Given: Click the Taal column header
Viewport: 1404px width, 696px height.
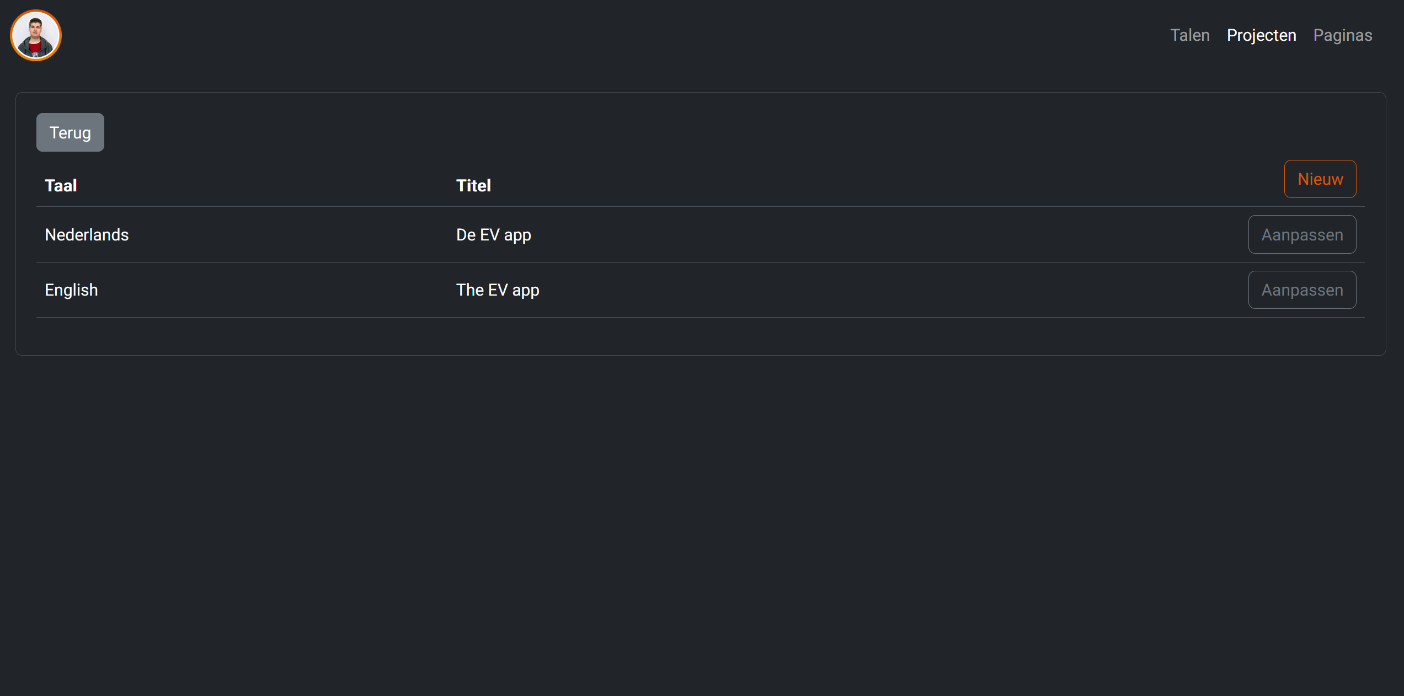Looking at the screenshot, I should pyautogui.click(x=61, y=186).
